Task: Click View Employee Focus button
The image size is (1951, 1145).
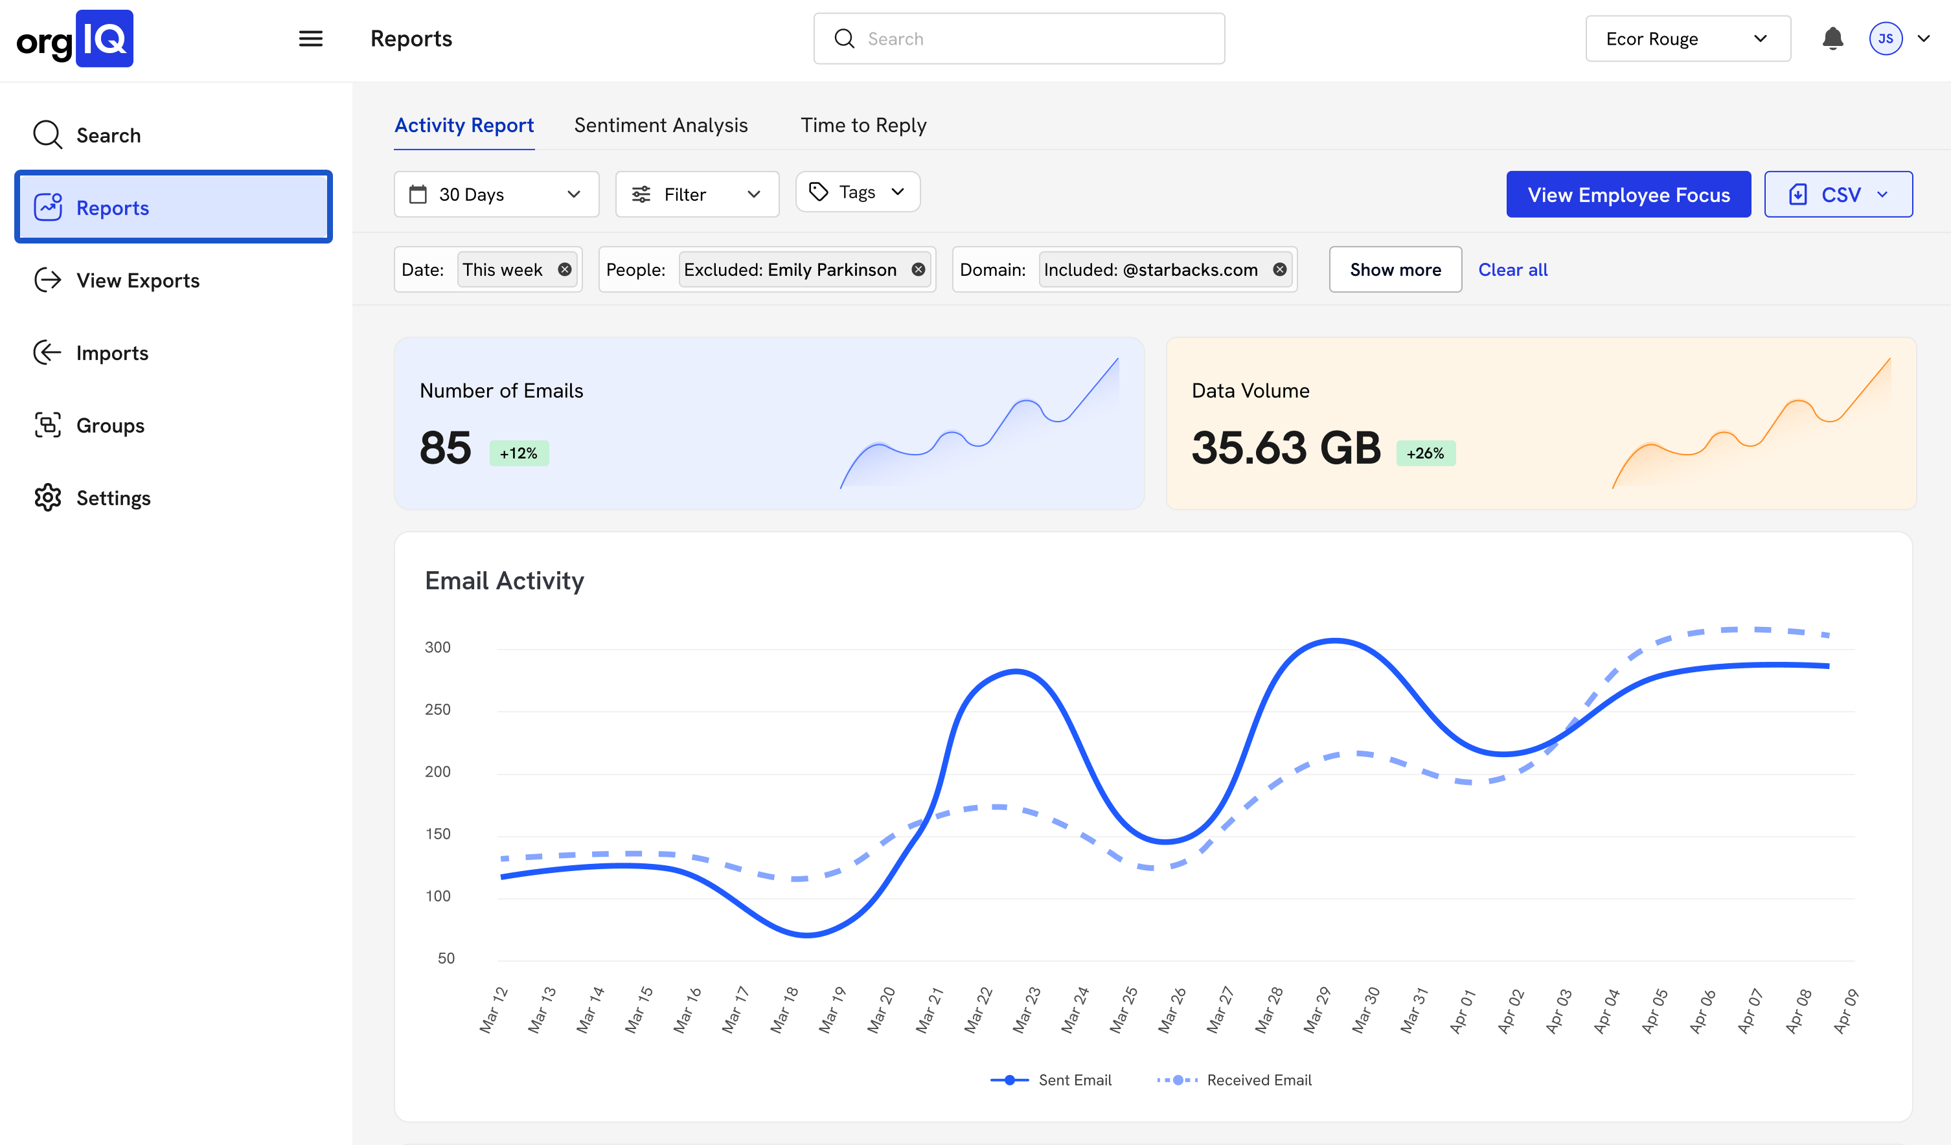Action: [1628, 194]
